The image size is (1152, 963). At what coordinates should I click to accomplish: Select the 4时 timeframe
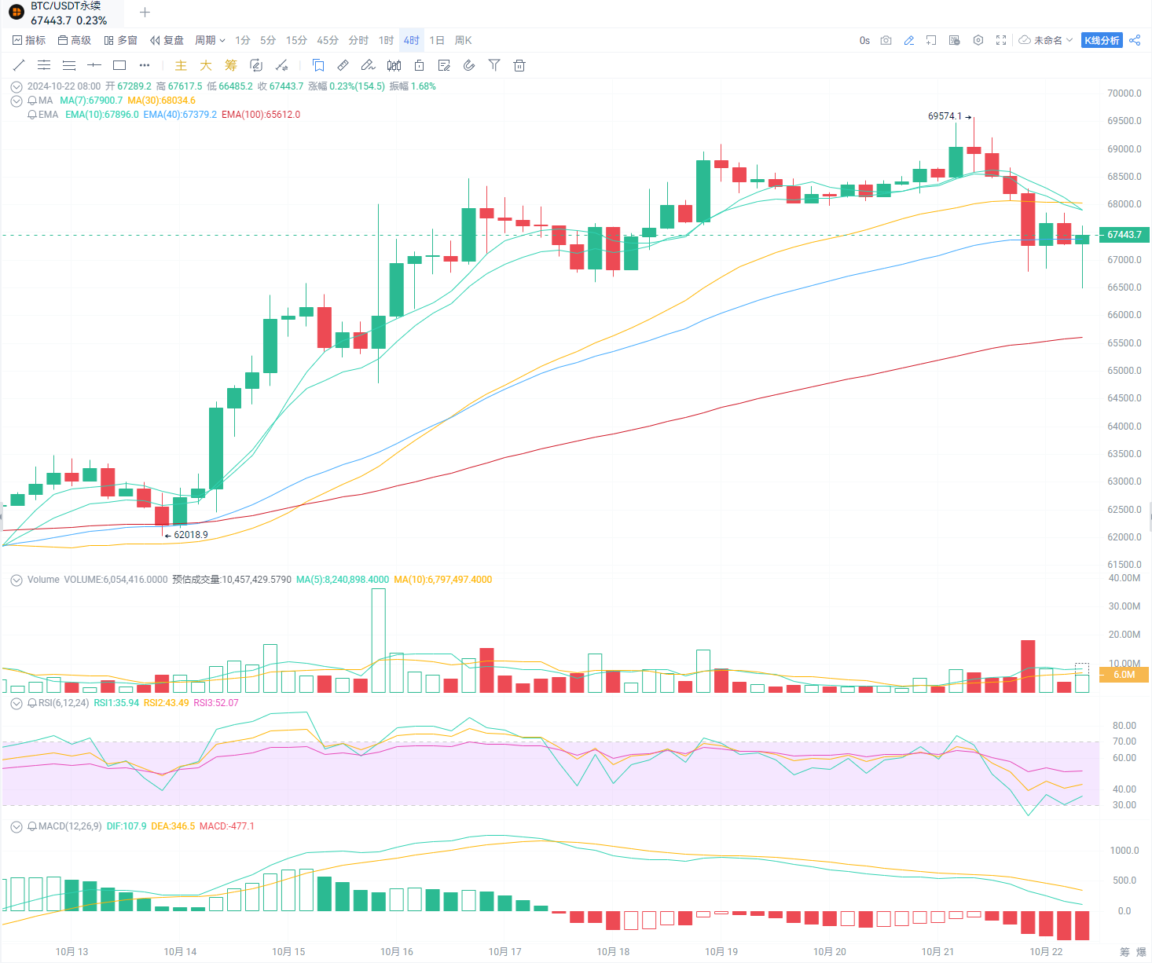click(412, 40)
